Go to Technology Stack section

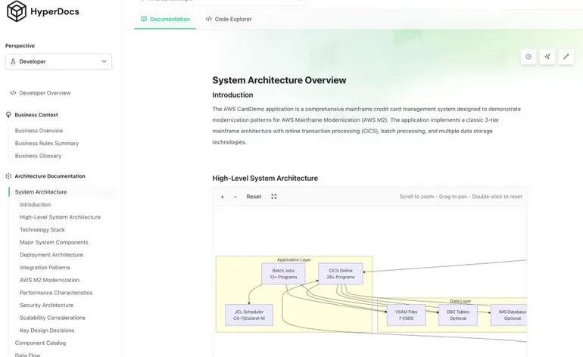(x=42, y=230)
